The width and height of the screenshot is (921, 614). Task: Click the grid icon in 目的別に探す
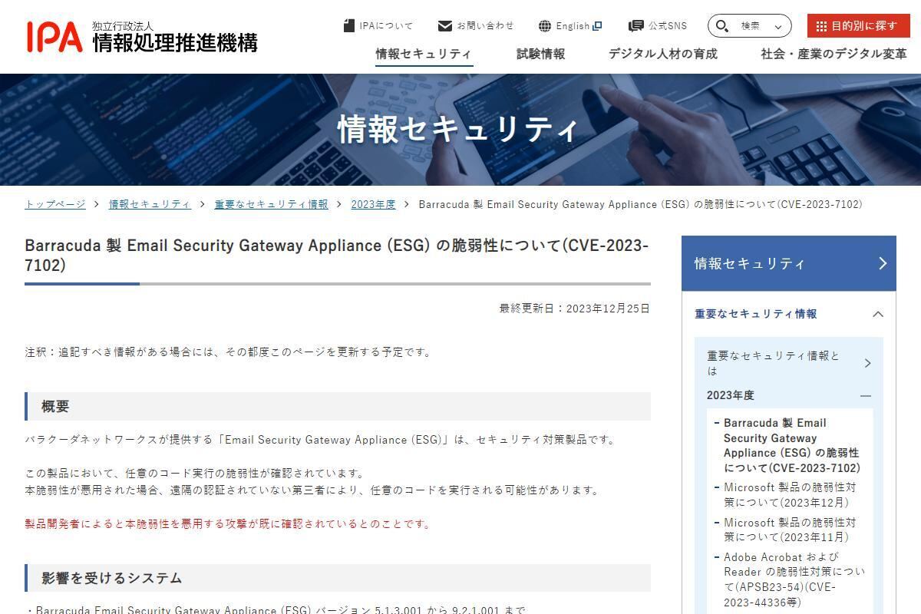[821, 26]
